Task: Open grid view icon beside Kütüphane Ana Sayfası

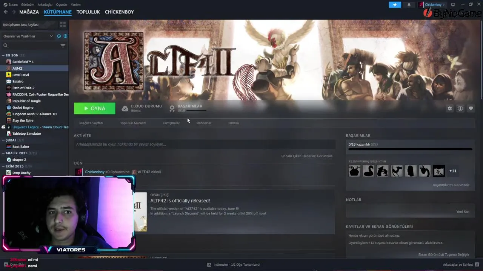Action: (63, 24)
